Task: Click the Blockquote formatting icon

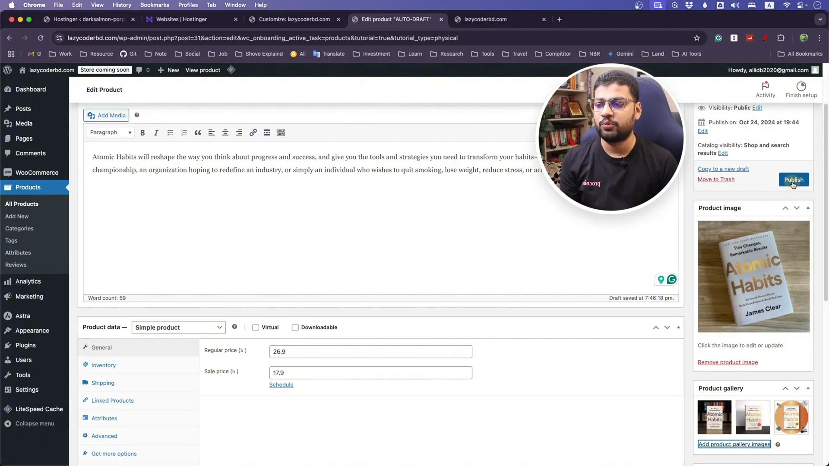Action: [198, 132]
